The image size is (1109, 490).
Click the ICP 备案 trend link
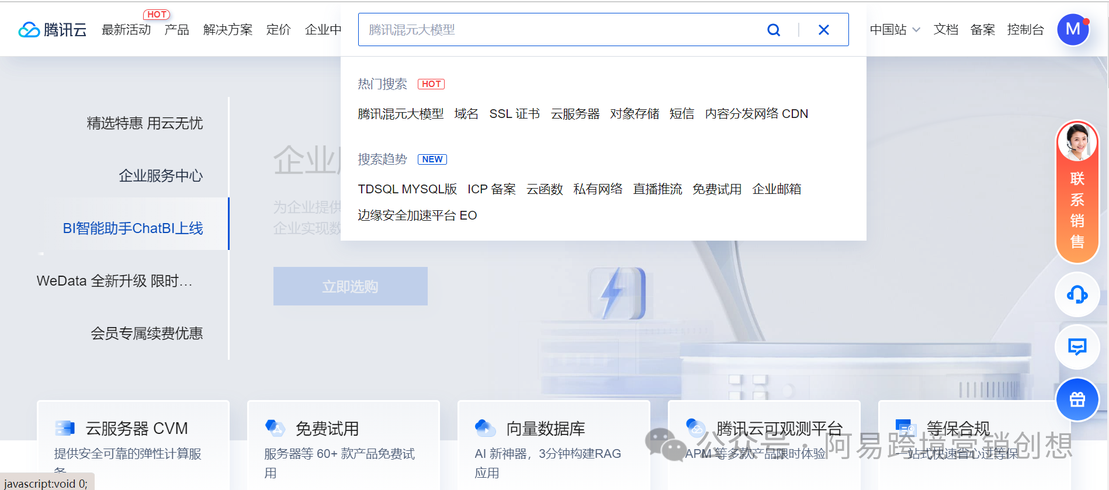click(x=491, y=189)
